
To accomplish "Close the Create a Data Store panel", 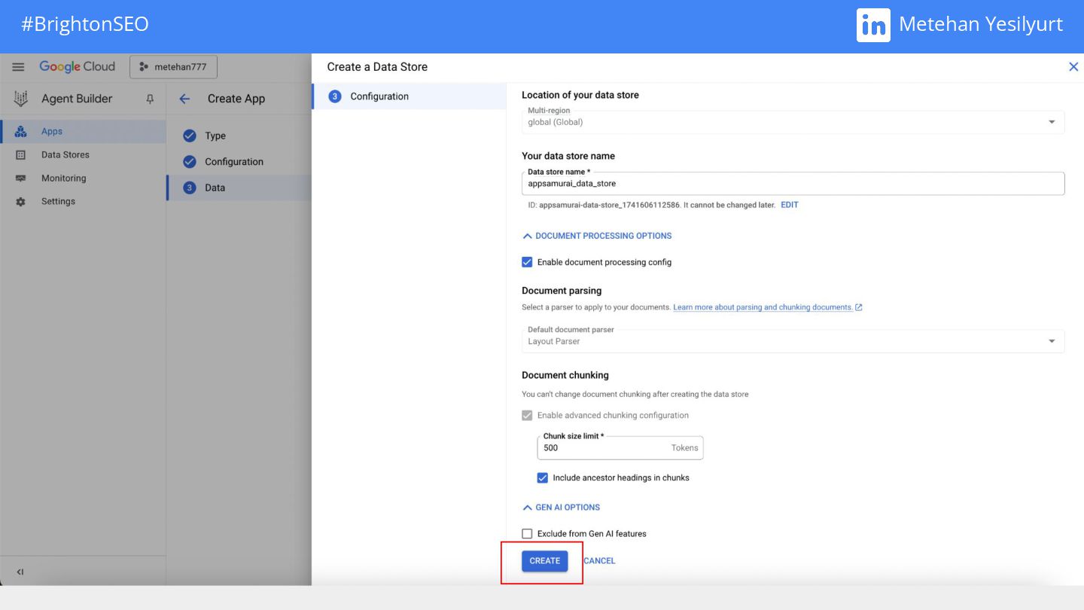I will 1073,67.
